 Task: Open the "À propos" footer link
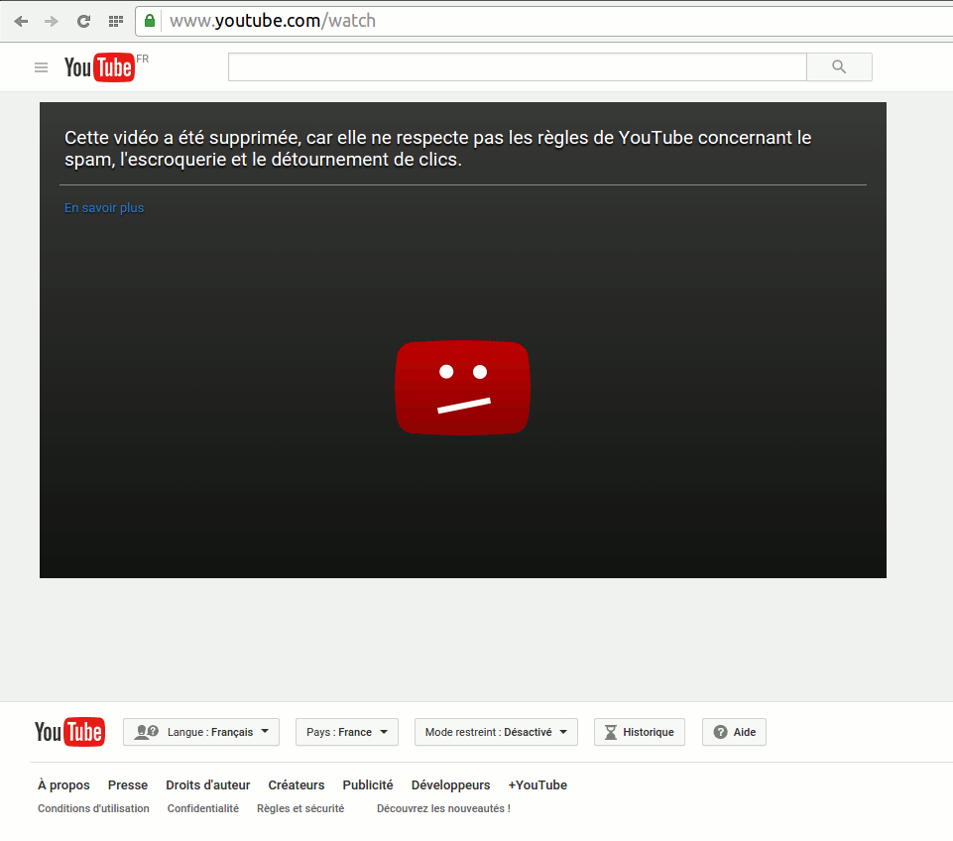tap(63, 785)
